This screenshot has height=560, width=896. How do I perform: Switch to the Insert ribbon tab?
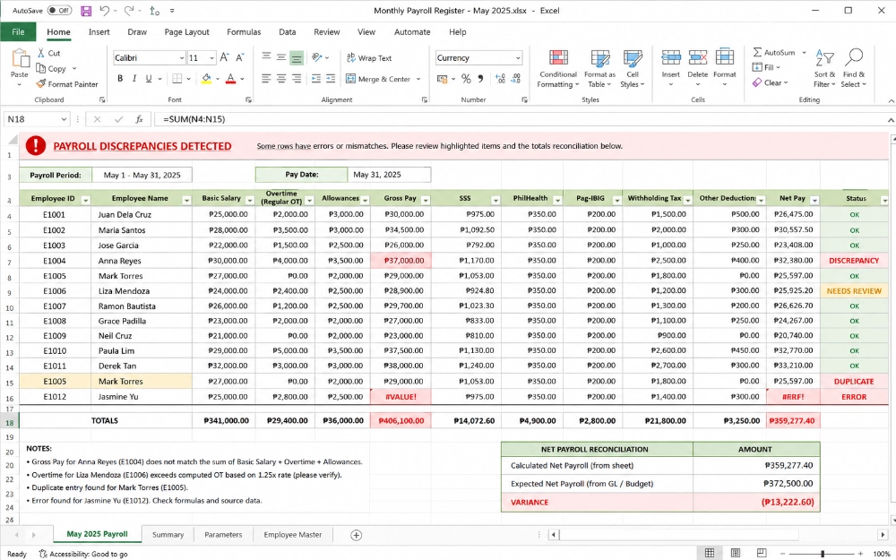pyautogui.click(x=99, y=32)
